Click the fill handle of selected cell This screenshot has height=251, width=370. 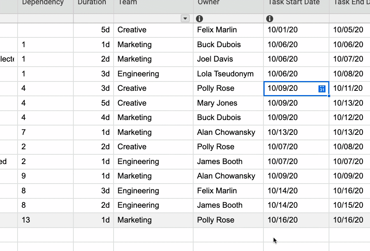click(x=329, y=95)
